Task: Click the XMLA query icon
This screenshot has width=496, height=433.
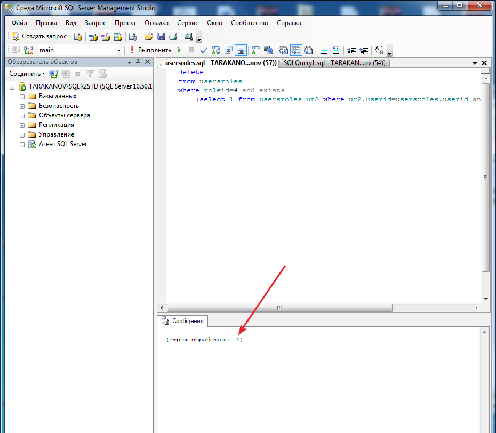Action: [x=118, y=36]
